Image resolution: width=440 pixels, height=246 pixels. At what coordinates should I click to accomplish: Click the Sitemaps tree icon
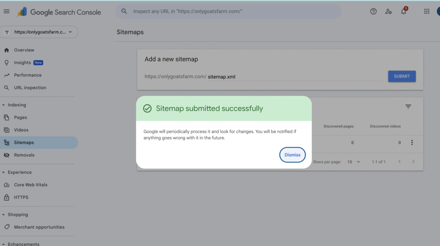6,143
